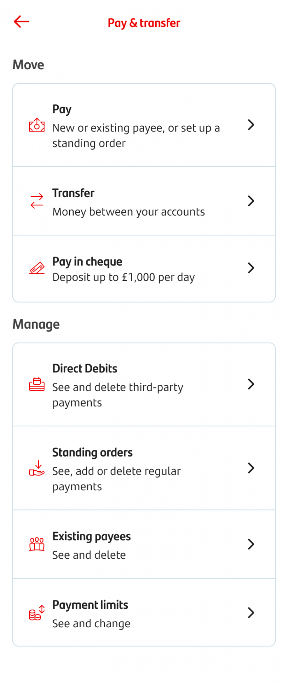Open the Pay in cheque option
The image size is (288, 685).
pyautogui.click(x=144, y=268)
